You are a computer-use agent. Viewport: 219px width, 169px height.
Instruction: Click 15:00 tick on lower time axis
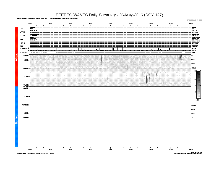click(x=131, y=150)
